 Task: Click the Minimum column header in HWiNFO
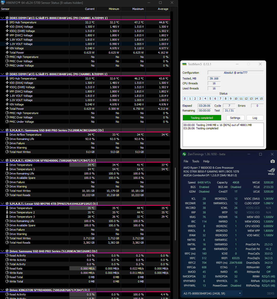pos(109,9)
